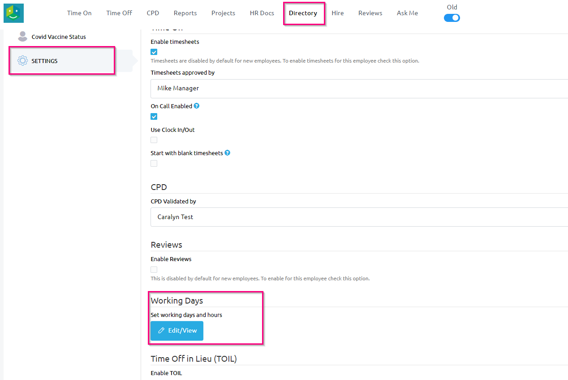
Task: Tick the Enable Reviews checkbox
Action: point(154,270)
